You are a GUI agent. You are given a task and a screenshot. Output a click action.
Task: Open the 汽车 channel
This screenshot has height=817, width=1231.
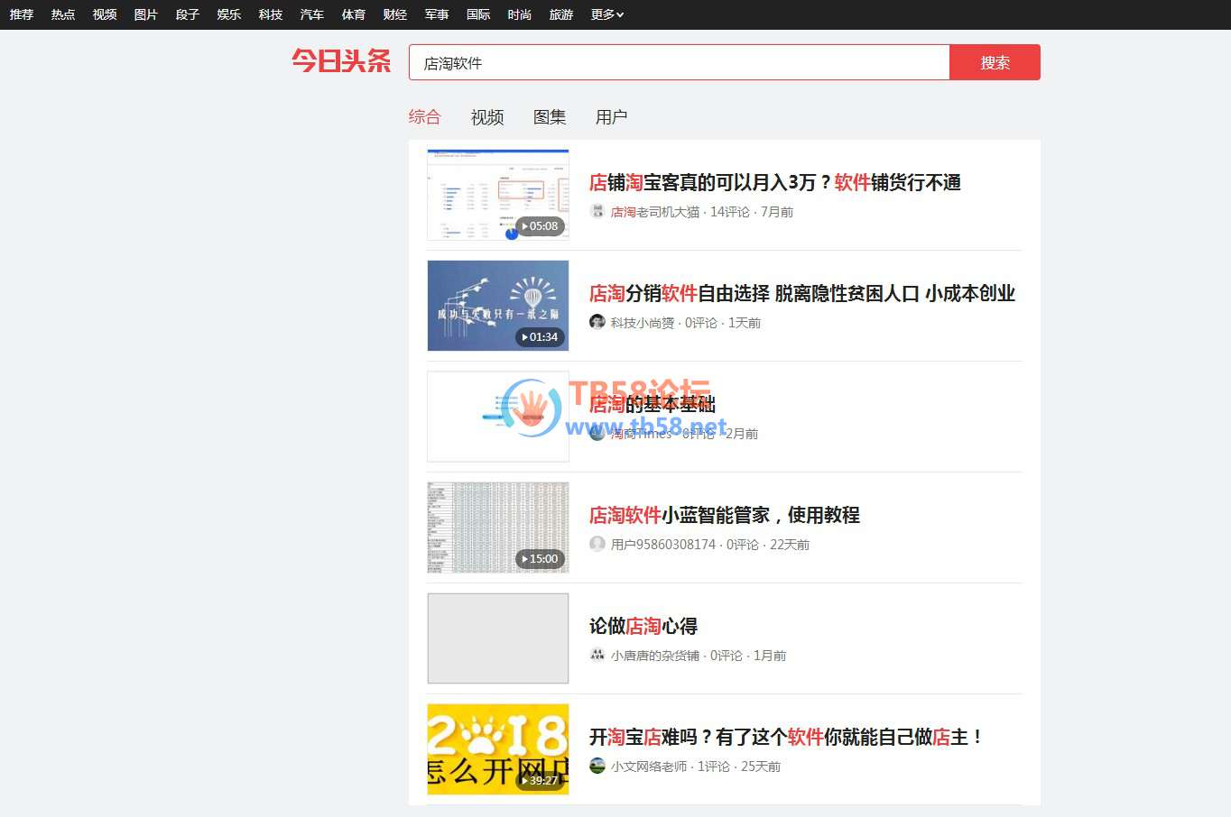(312, 14)
